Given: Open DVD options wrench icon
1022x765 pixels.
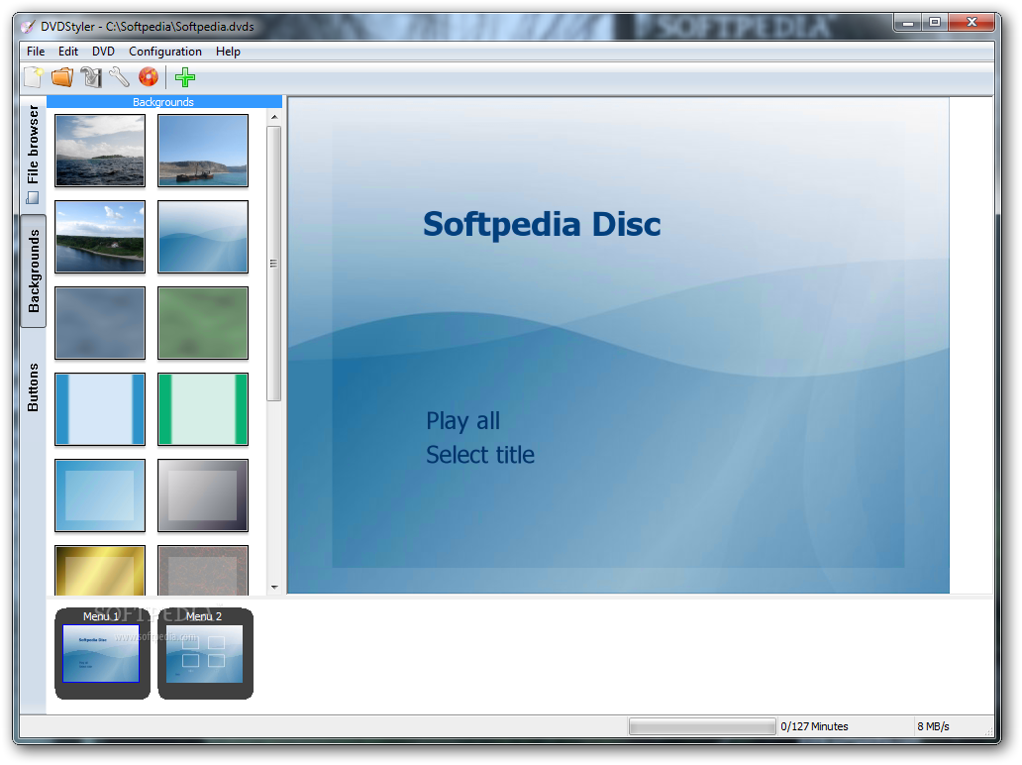Looking at the screenshot, I should (119, 77).
